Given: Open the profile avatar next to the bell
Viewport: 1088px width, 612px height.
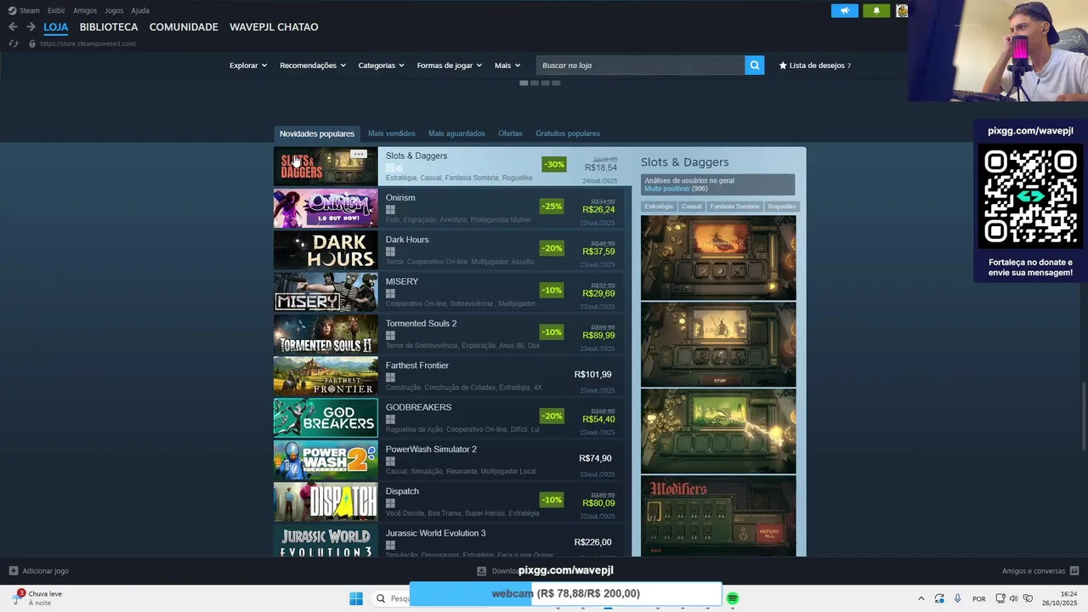Looking at the screenshot, I should [x=902, y=11].
